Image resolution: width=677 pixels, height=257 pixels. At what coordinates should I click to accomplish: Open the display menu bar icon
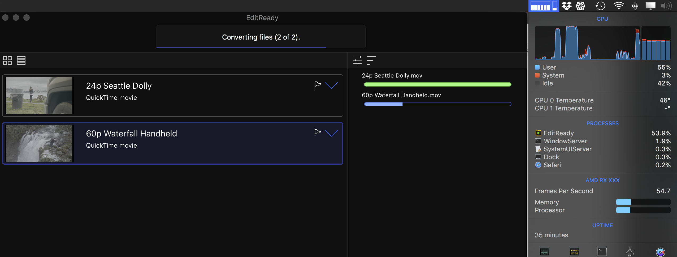click(650, 6)
